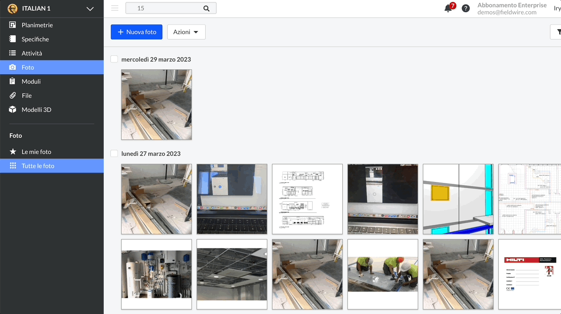Switch to Tutte le foto view
This screenshot has height=314, width=561.
pos(38,165)
